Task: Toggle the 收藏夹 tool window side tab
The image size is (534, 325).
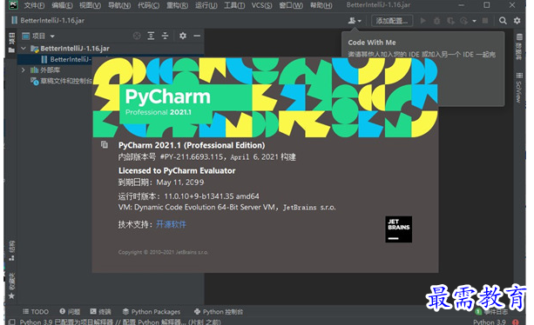Action: pyautogui.click(x=11, y=286)
